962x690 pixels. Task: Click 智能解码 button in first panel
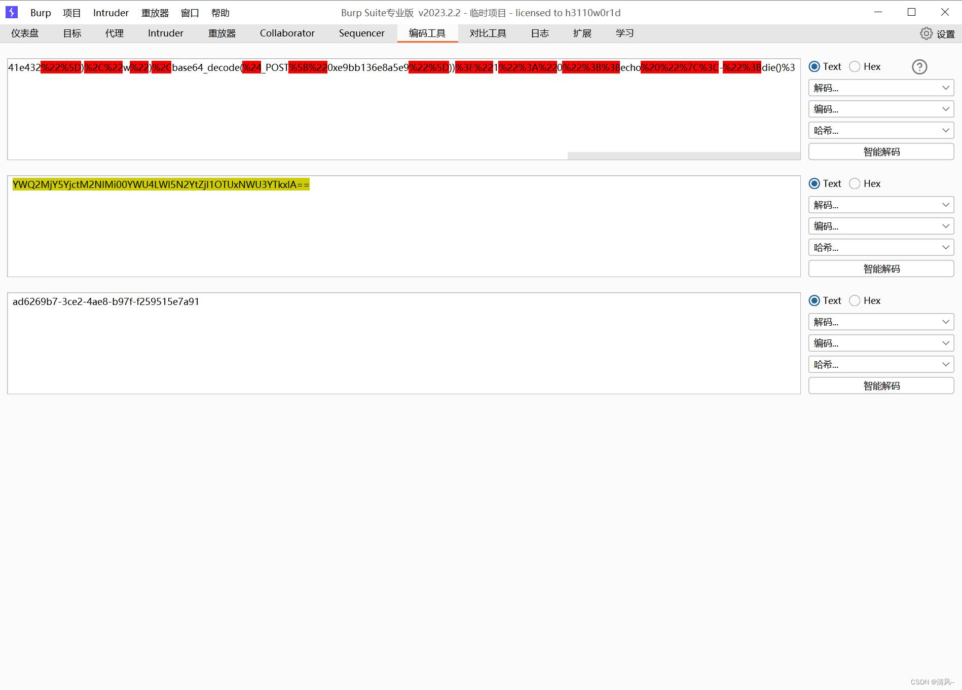[x=881, y=151]
